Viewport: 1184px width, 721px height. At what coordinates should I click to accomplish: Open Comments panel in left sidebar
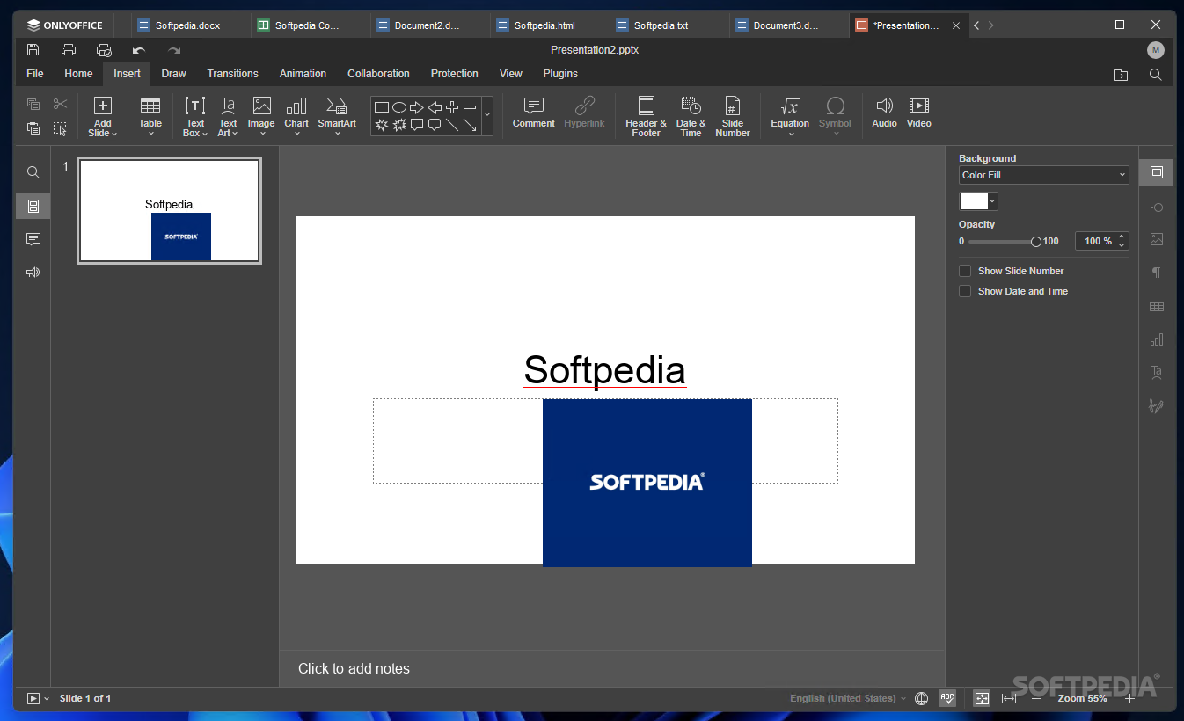pos(33,239)
